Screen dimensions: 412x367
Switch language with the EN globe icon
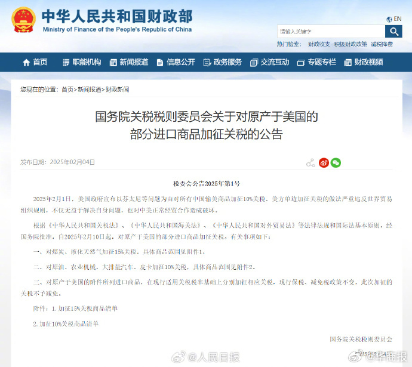click(x=394, y=18)
